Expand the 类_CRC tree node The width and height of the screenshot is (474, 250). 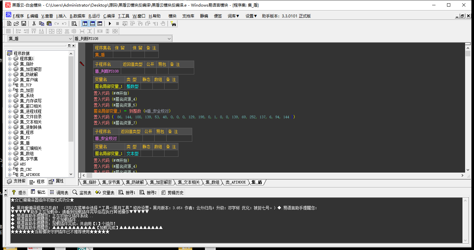10,169
